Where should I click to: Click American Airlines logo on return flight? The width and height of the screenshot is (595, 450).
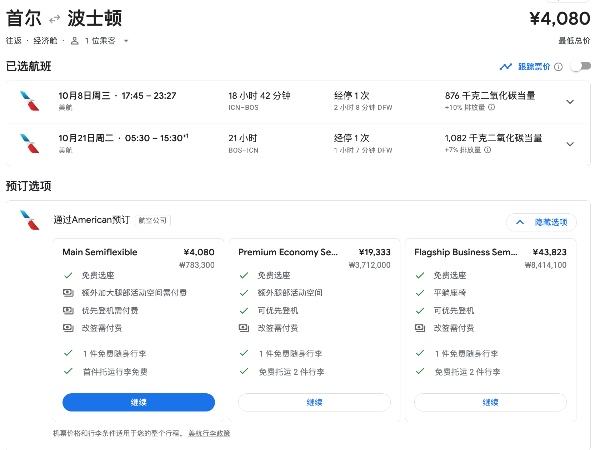[x=30, y=144]
